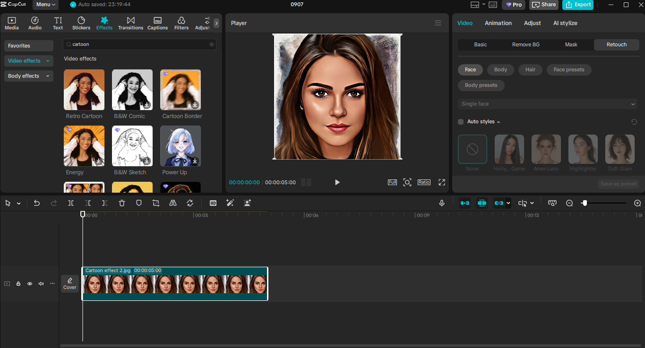645x348 pixels.
Task: Edit the video Cover
Action: (x=69, y=283)
